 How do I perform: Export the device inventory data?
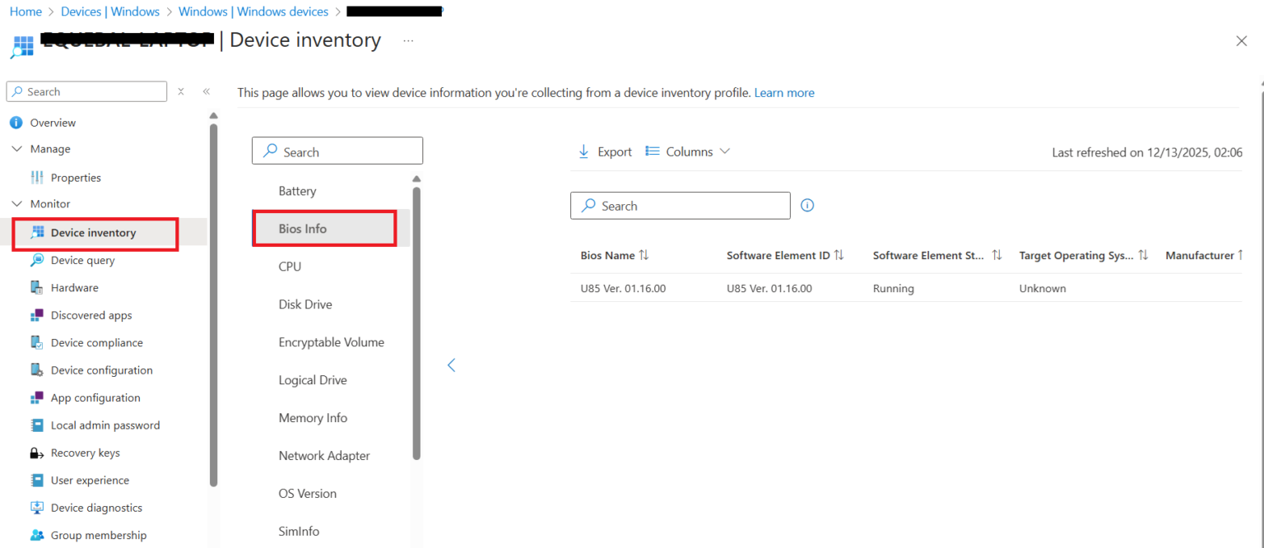(x=605, y=151)
